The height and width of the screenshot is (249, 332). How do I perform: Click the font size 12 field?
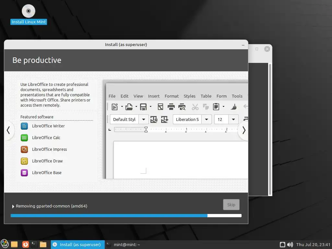tap(221, 119)
